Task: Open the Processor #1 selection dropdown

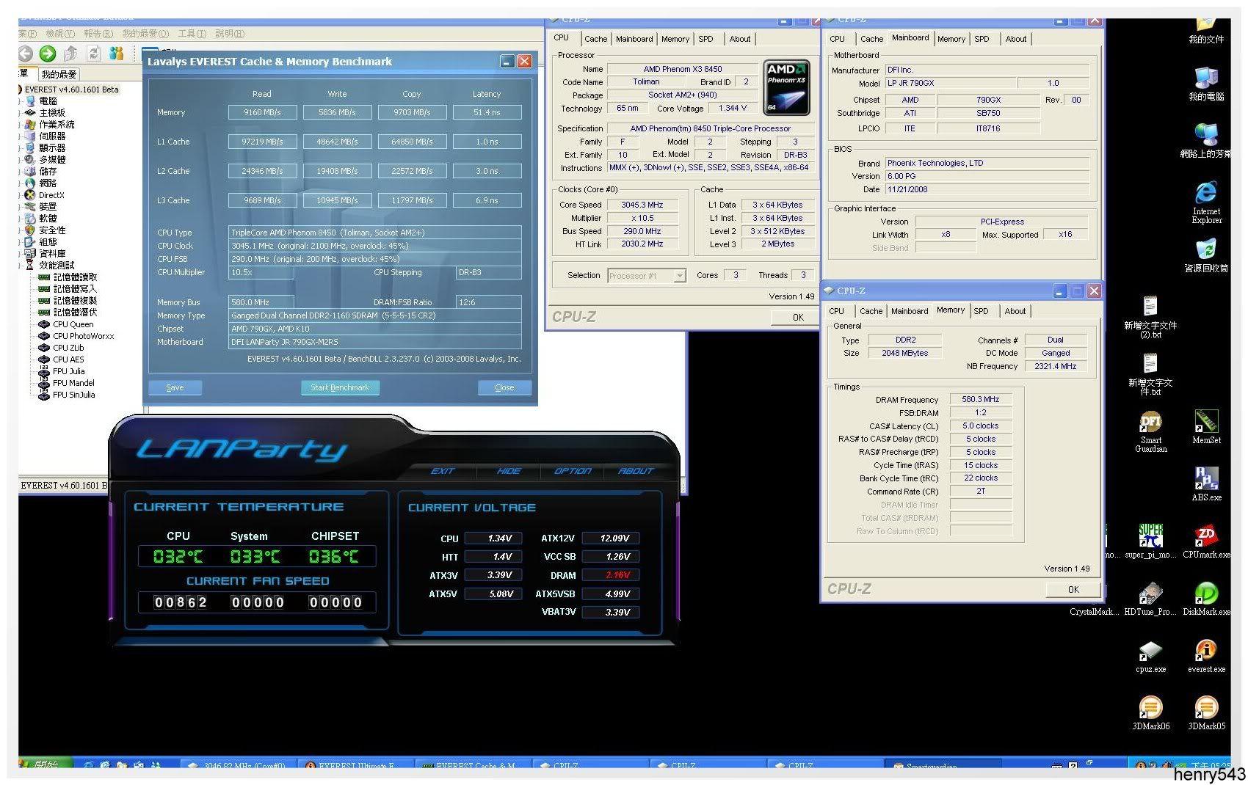Action: point(680,276)
